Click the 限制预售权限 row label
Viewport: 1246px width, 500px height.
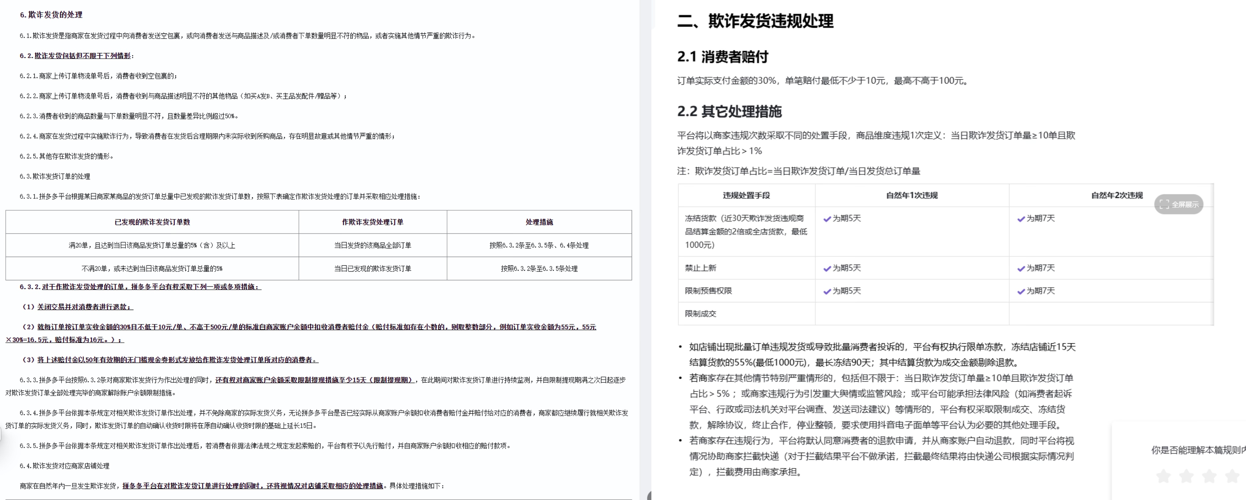coord(708,290)
